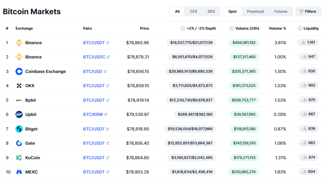Click depth value $3,160,827/$2,042,465
Image resolution: width=323 pixels, height=181 pixels.
[192, 158]
